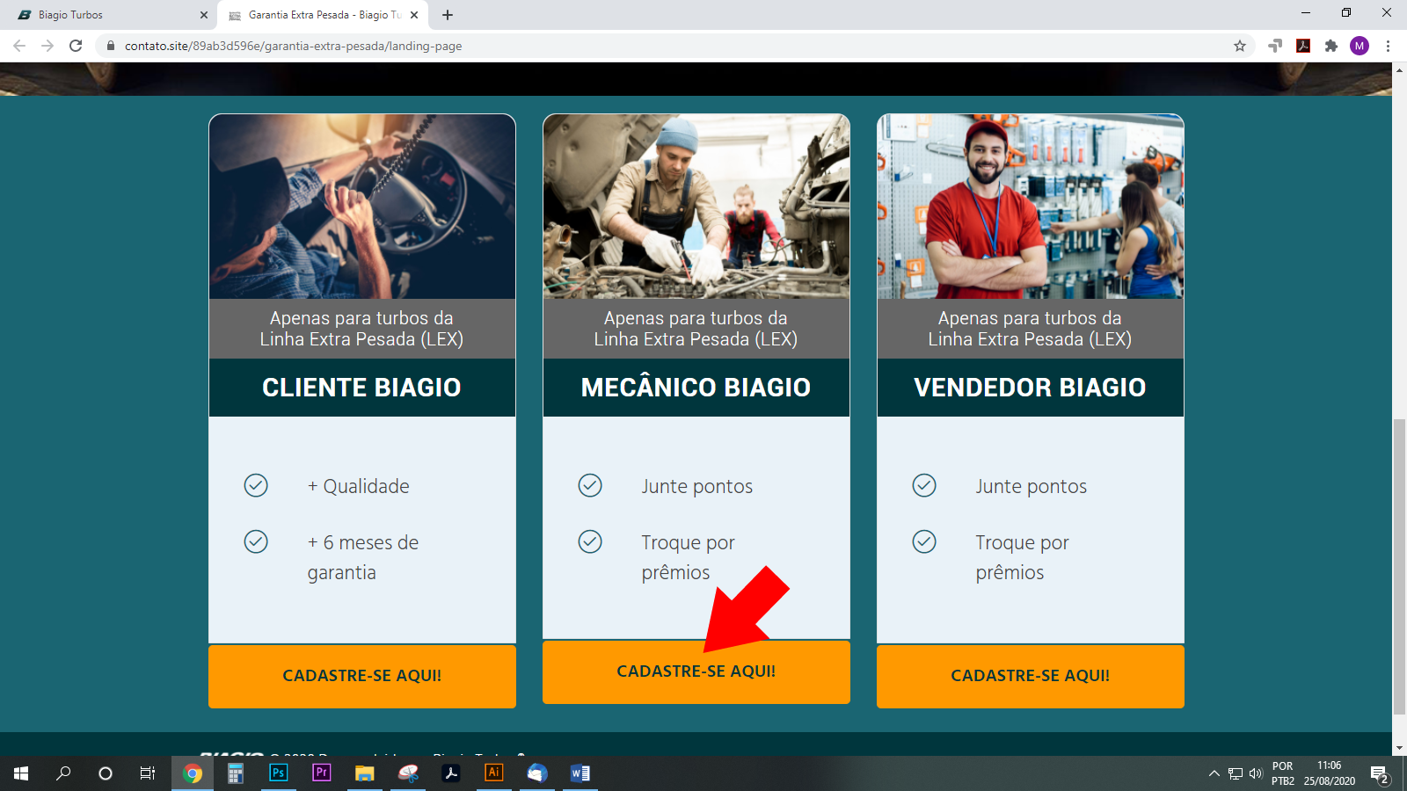Viewport: 1407px width, 791px height.
Task: Open the Windows Start menu
Action: pos(21,773)
